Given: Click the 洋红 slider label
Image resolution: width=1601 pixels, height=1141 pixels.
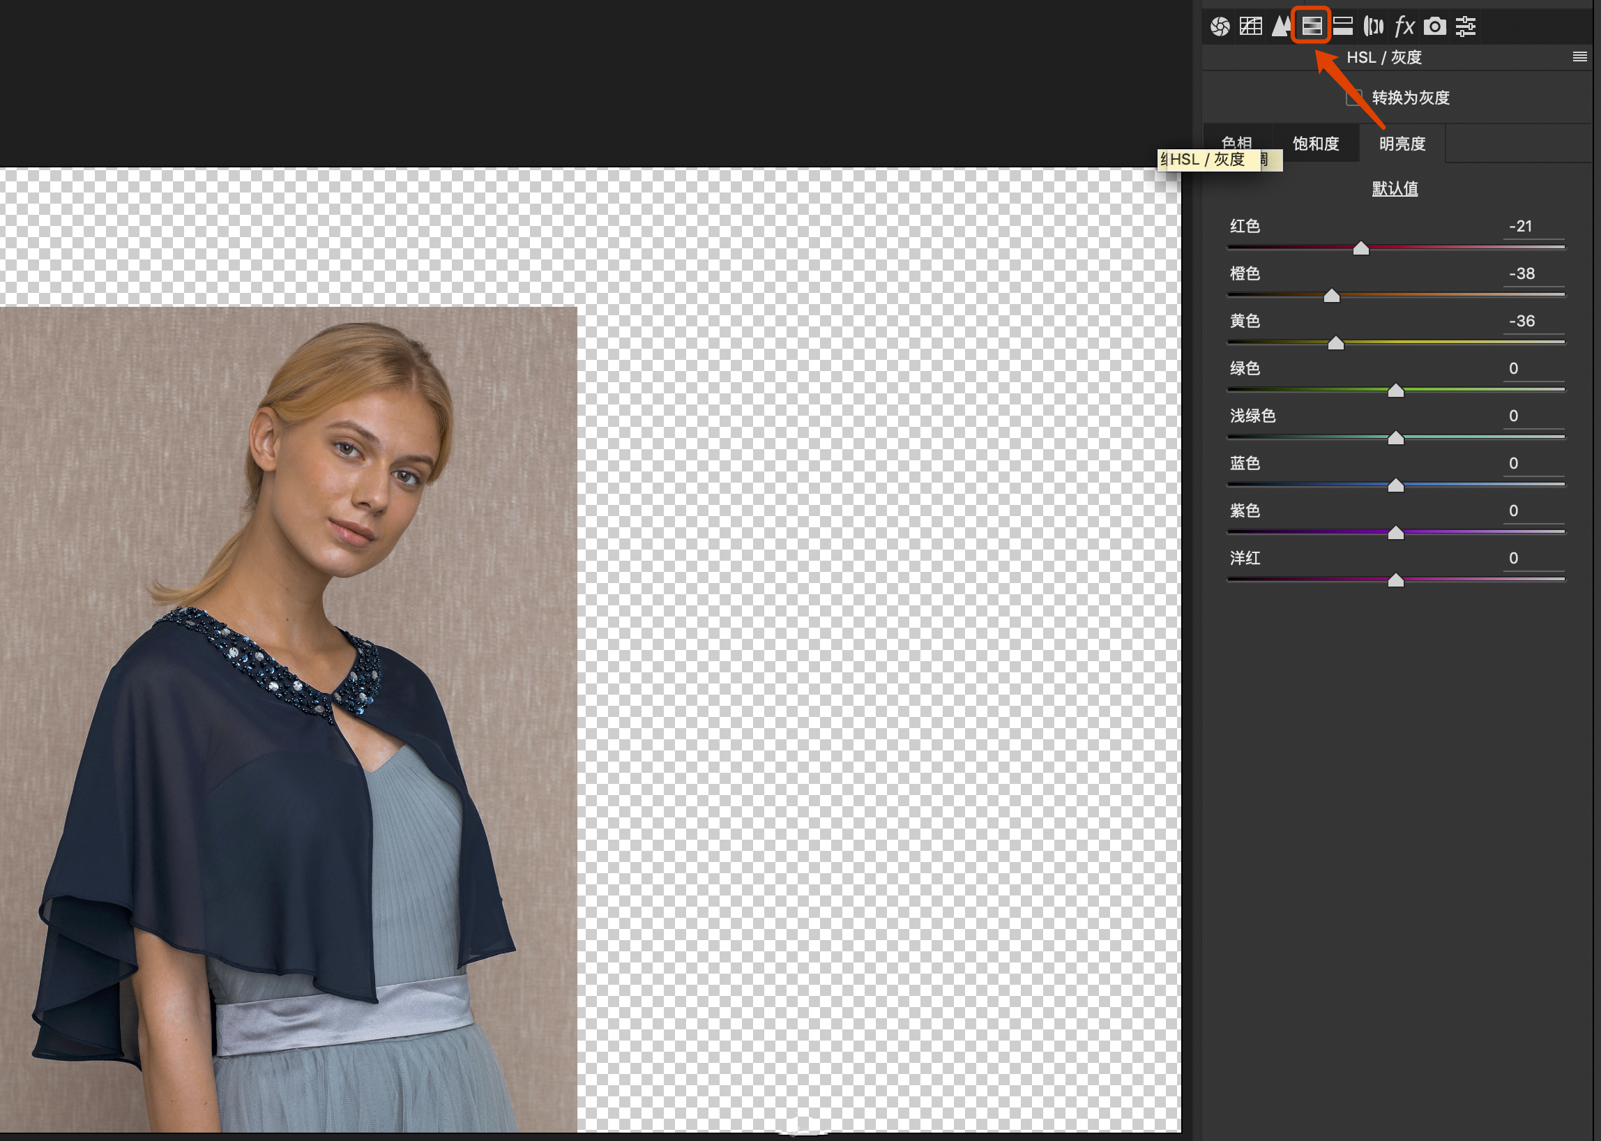Looking at the screenshot, I should coord(1245,559).
